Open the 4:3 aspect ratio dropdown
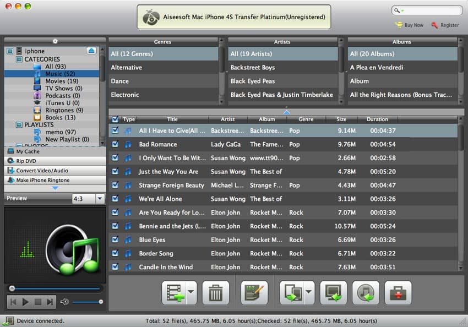 point(100,198)
